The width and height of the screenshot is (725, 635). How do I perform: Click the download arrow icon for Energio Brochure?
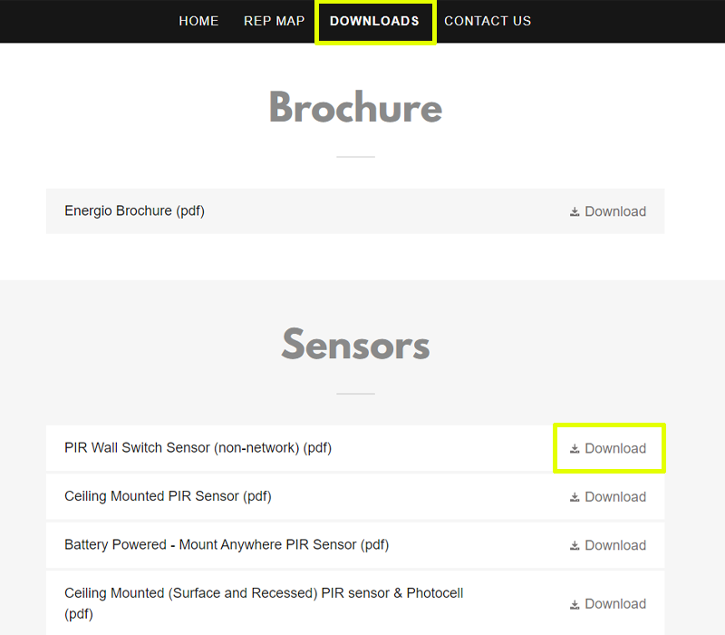pos(575,212)
